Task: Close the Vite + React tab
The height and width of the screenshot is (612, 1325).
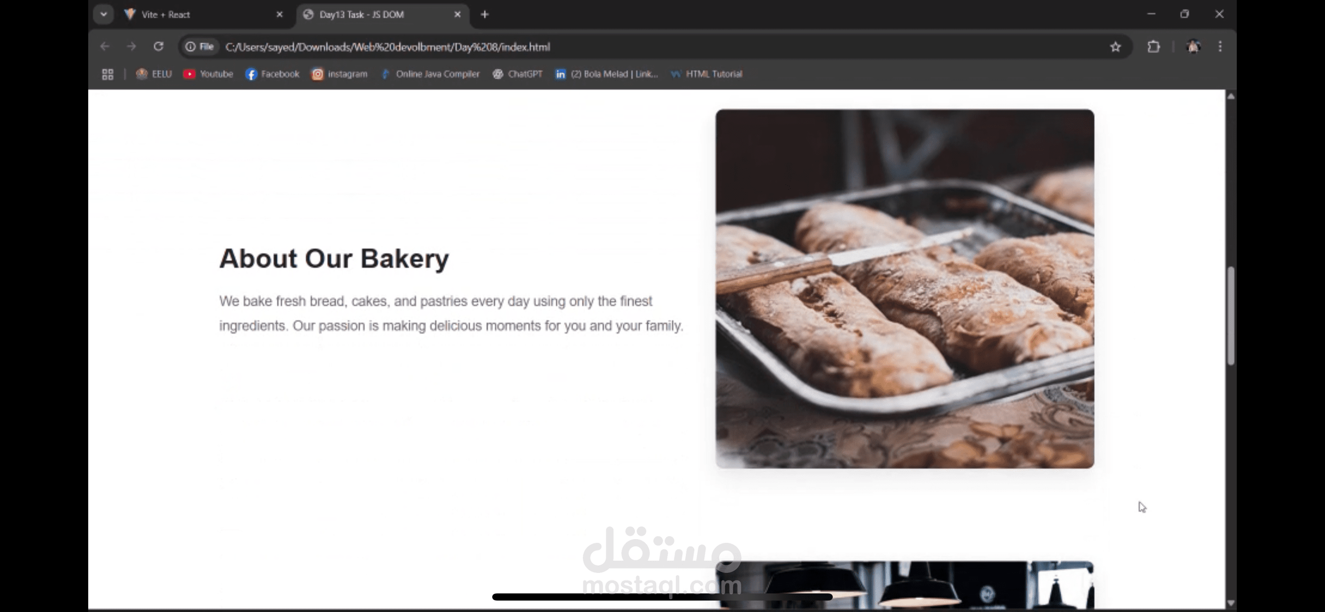Action: (279, 14)
